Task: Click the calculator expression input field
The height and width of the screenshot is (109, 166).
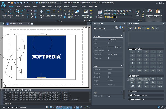Action: (x=146, y=45)
